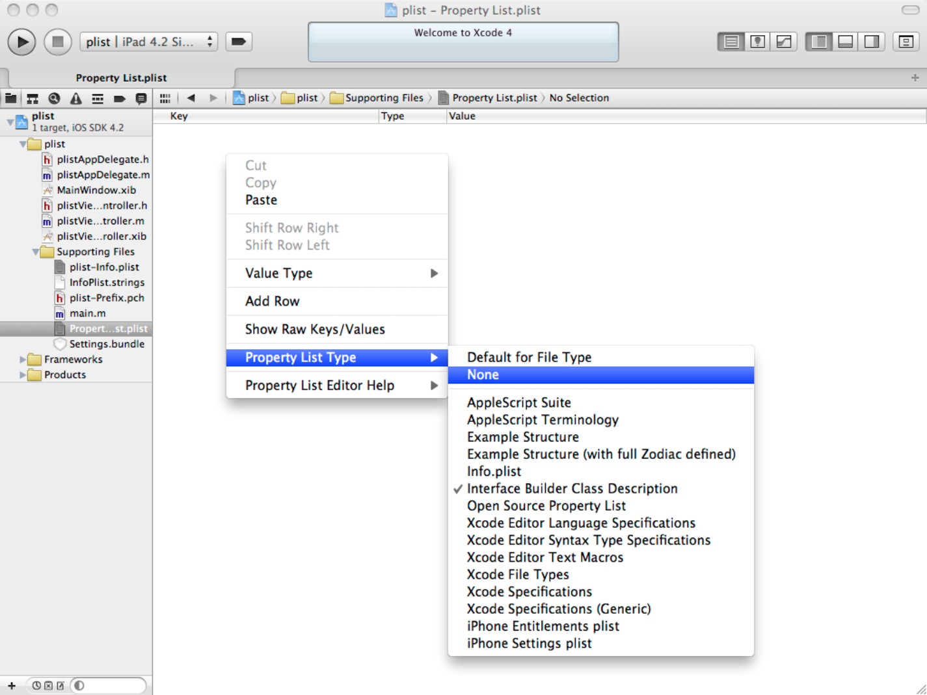Select the Property List.plist tab
Image resolution: width=927 pixels, height=695 pixels.
pos(121,78)
